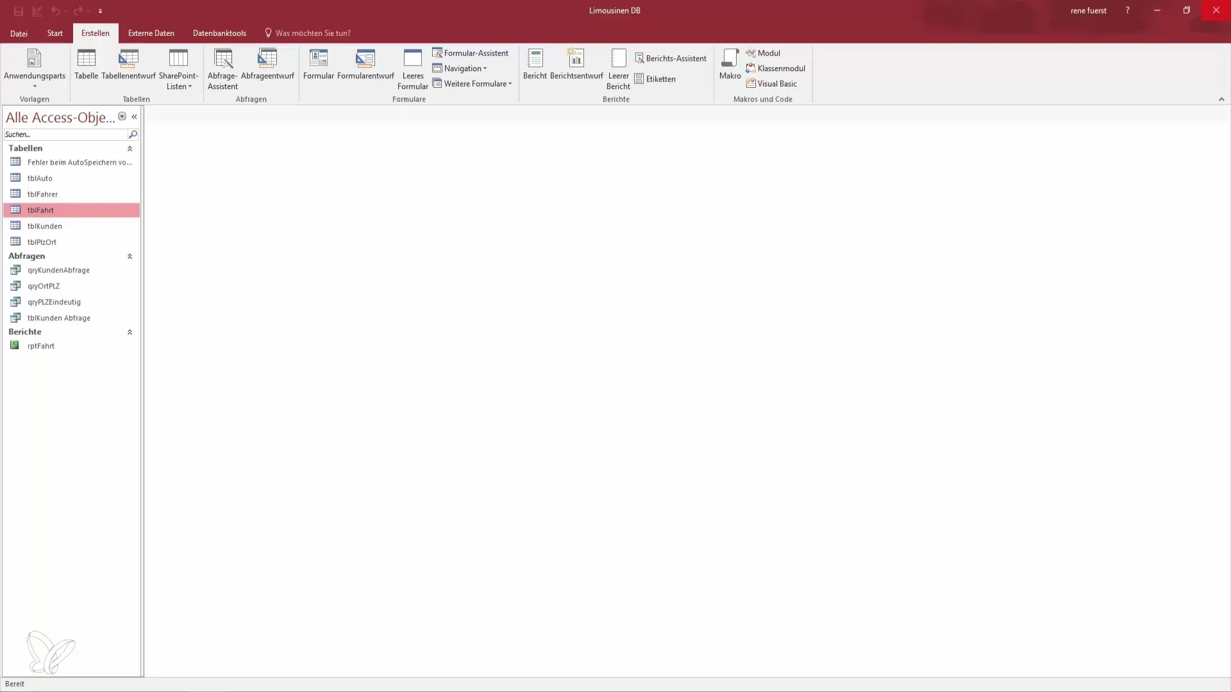Expand Weitere Formulare dropdown
The height and width of the screenshot is (692, 1231).
pyautogui.click(x=472, y=84)
